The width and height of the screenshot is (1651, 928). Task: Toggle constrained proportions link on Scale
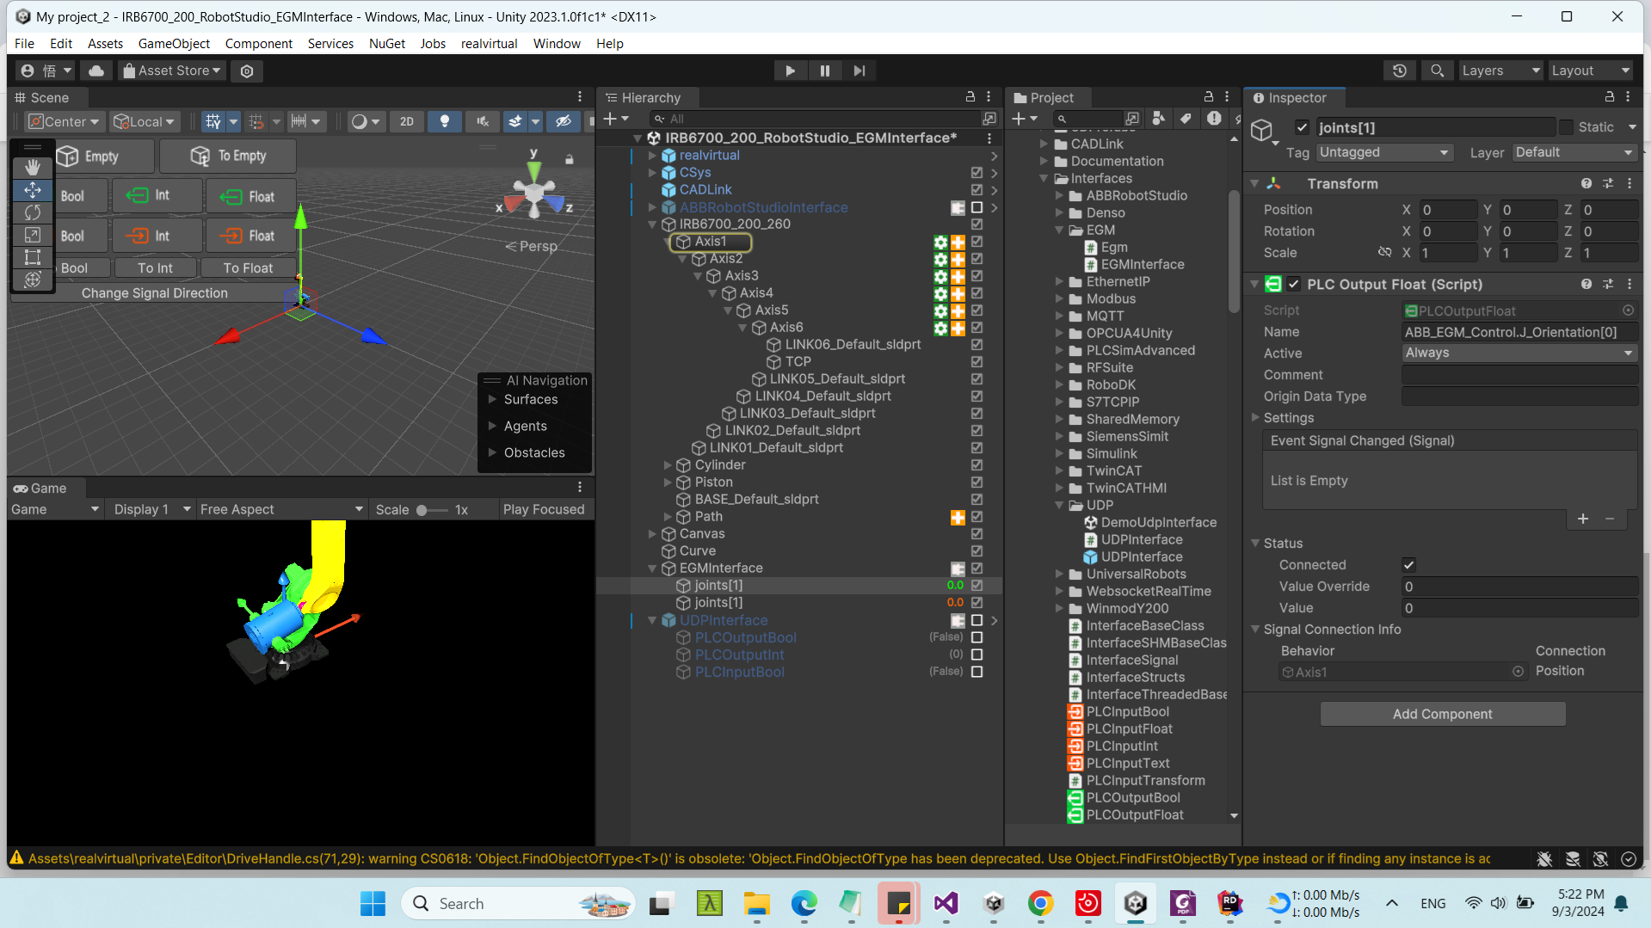click(x=1384, y=252)
